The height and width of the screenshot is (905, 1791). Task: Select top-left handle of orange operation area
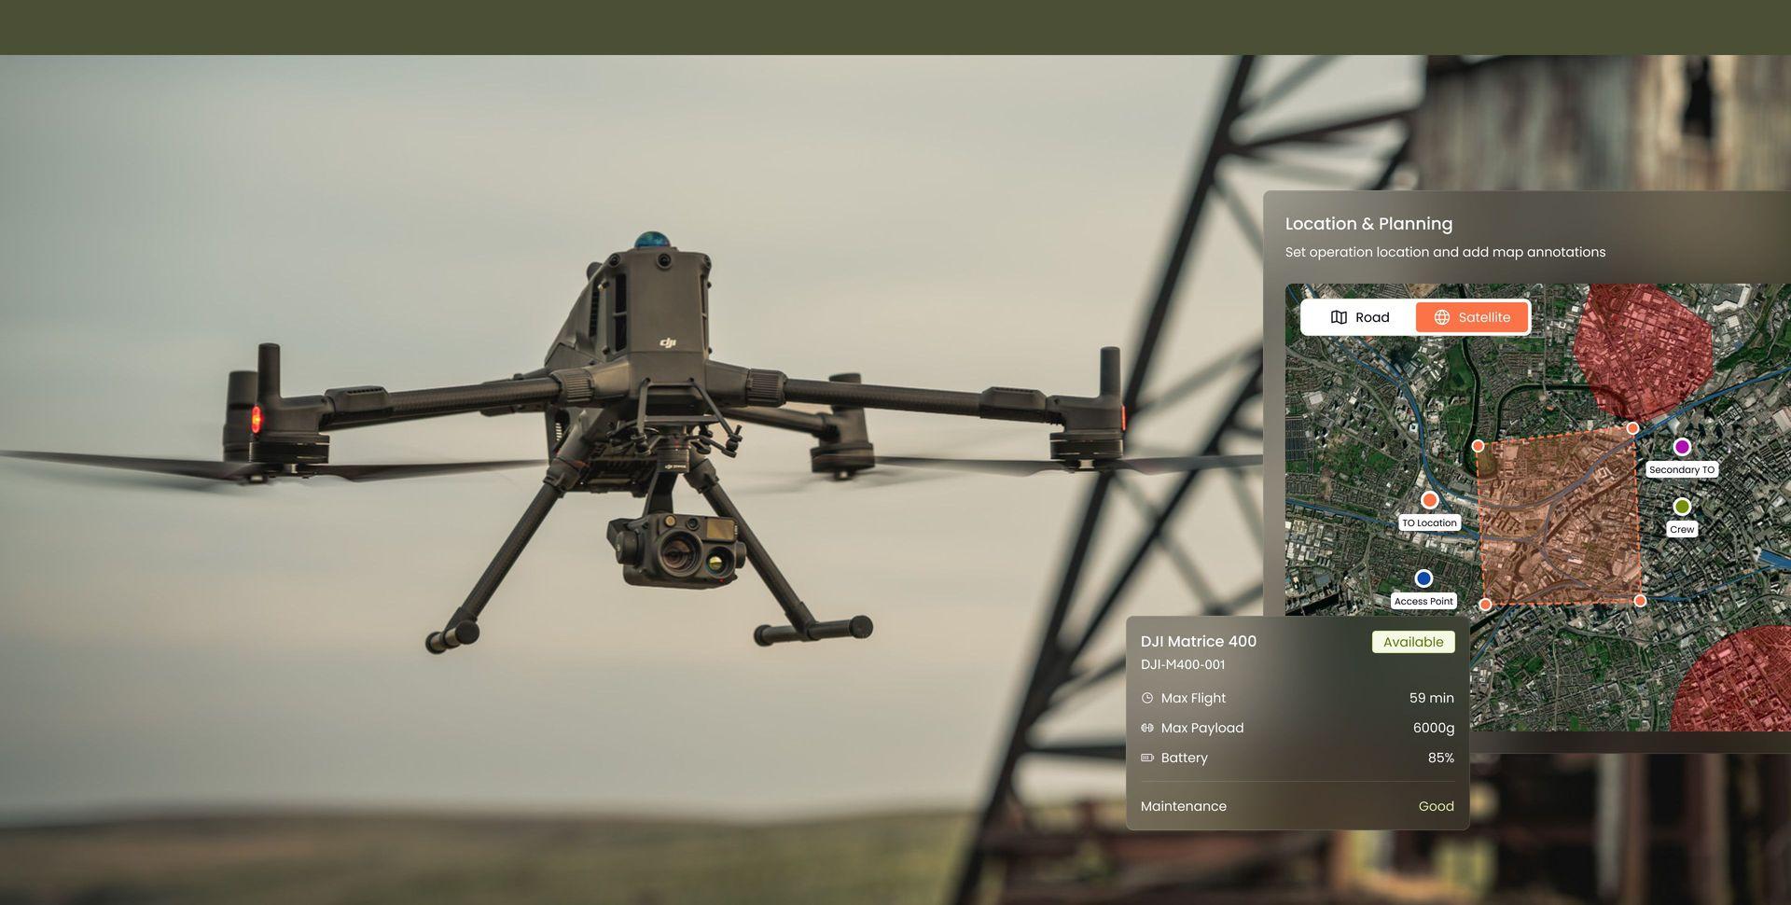click(1478, 446)
